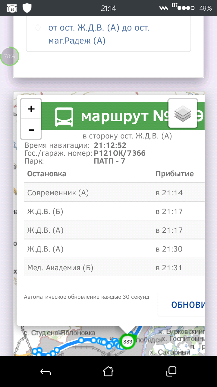Open route from Ж.Д.В. (А) to маг.Радеж (А)
This screenshot has width=217, height=387.
coord(99,34)
